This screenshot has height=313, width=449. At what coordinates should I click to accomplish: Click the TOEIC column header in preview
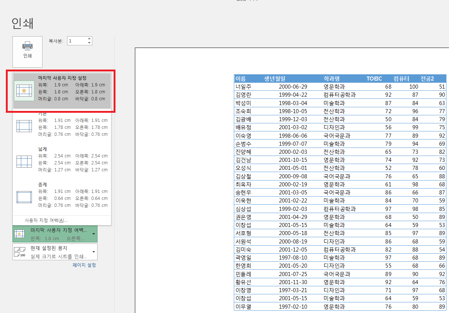tap(374, 79)
